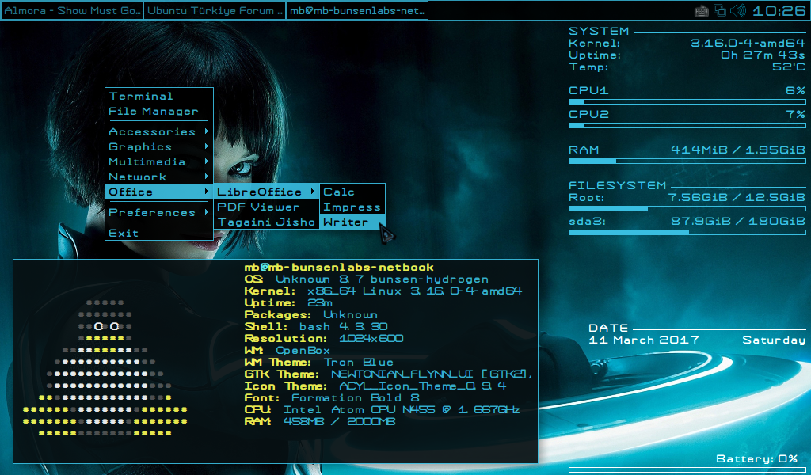Screen dimensions: 811x475
Task: Click the submenu arrow beside Office
Action: [207, 192]
